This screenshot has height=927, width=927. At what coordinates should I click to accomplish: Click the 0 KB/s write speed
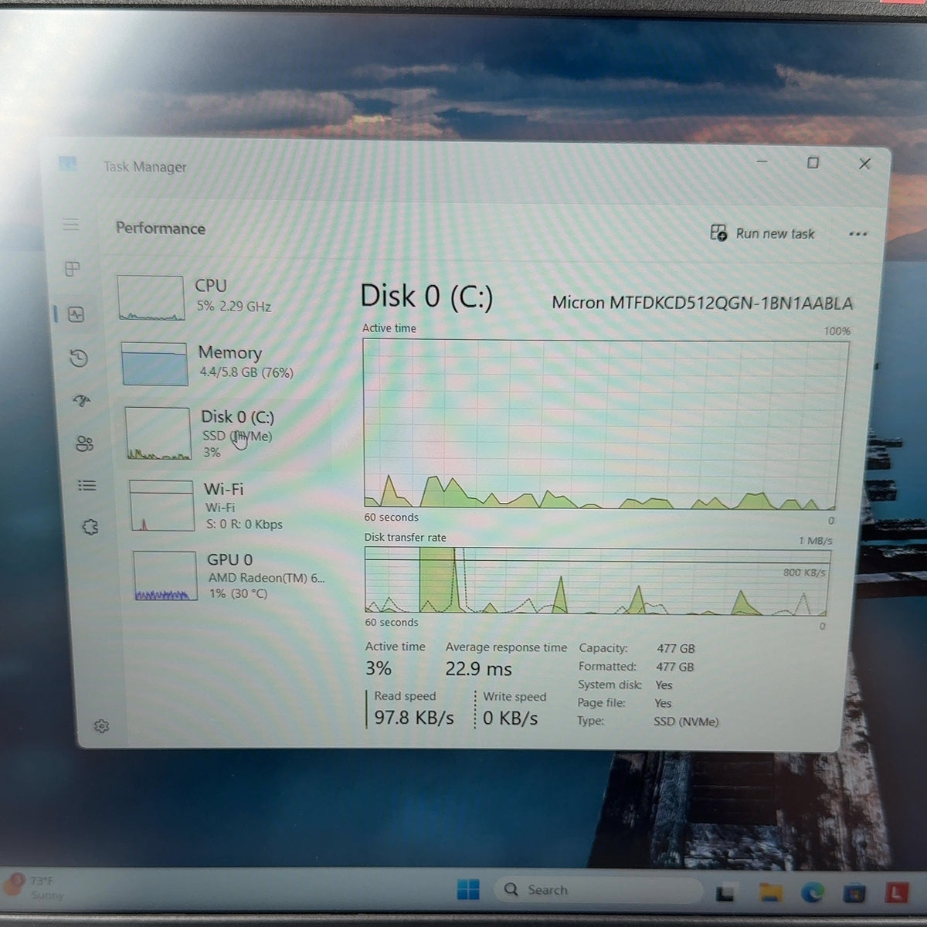point(511,718)
